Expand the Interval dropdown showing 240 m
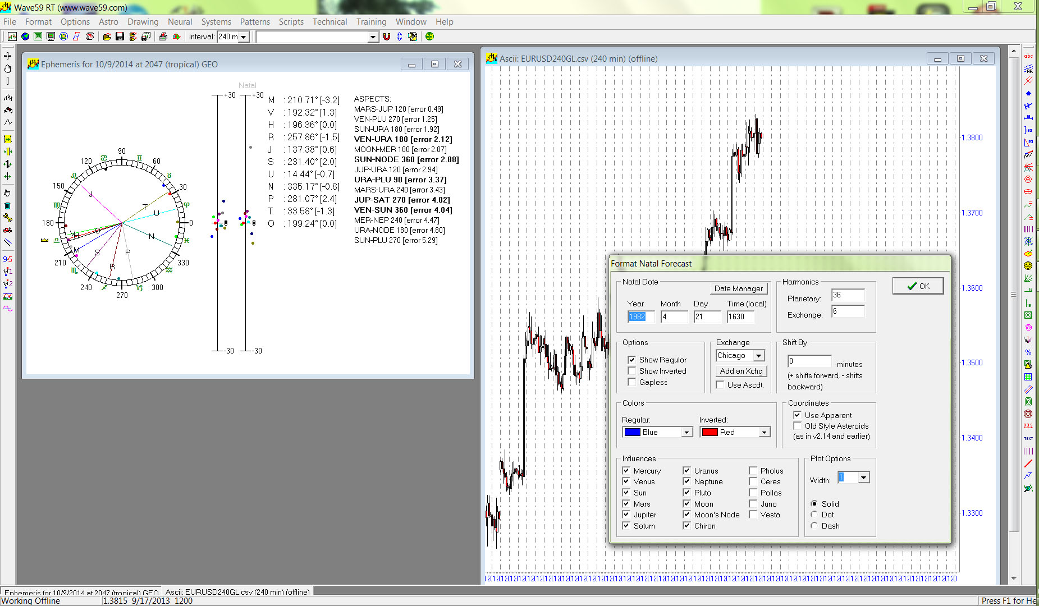This screenshot has height=606, width=1039. 244,37
